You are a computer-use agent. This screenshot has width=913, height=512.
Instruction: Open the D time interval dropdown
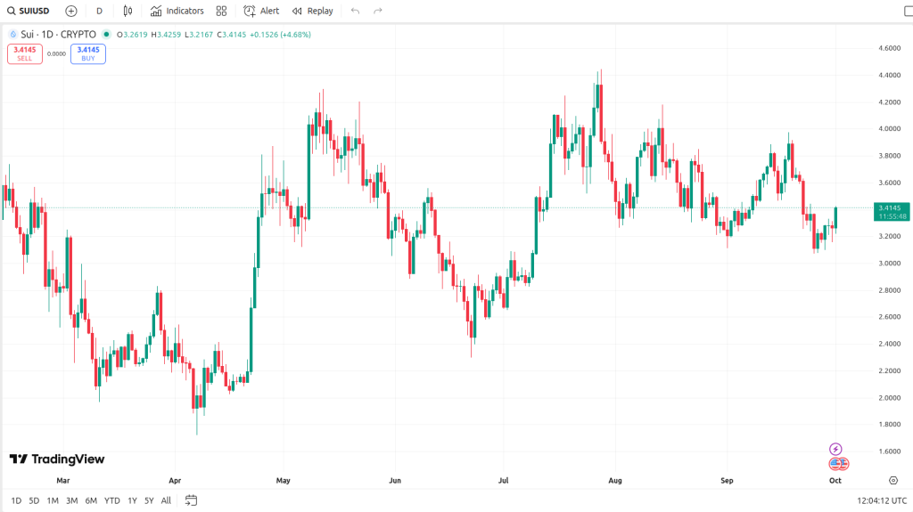(99, 11)
